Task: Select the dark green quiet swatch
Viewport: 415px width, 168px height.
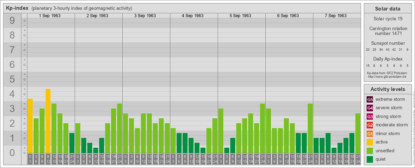Action: tap(370, 159)
